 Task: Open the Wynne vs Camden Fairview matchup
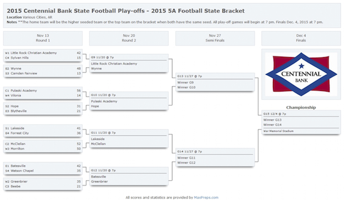pos(43,71)
